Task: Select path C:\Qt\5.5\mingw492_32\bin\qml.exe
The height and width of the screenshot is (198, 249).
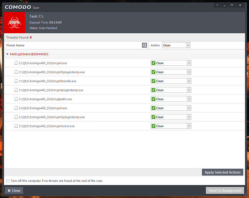Action: click(x=43, y=108)
